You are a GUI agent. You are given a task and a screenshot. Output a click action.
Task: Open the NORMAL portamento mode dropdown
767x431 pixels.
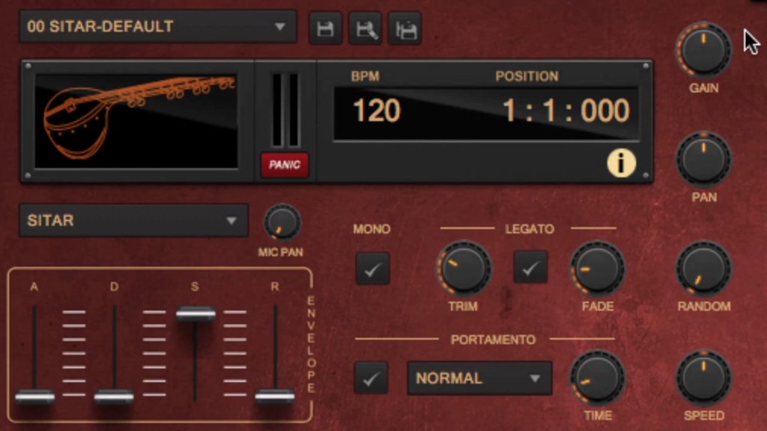point(479,378)
